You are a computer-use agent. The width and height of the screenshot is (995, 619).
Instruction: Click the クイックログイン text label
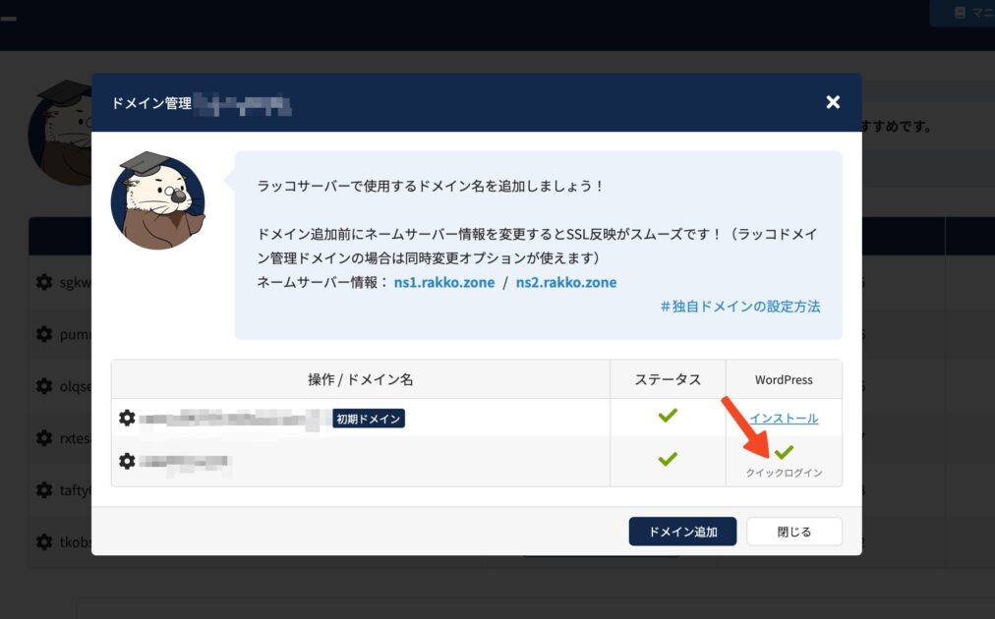tap(784, 474)
